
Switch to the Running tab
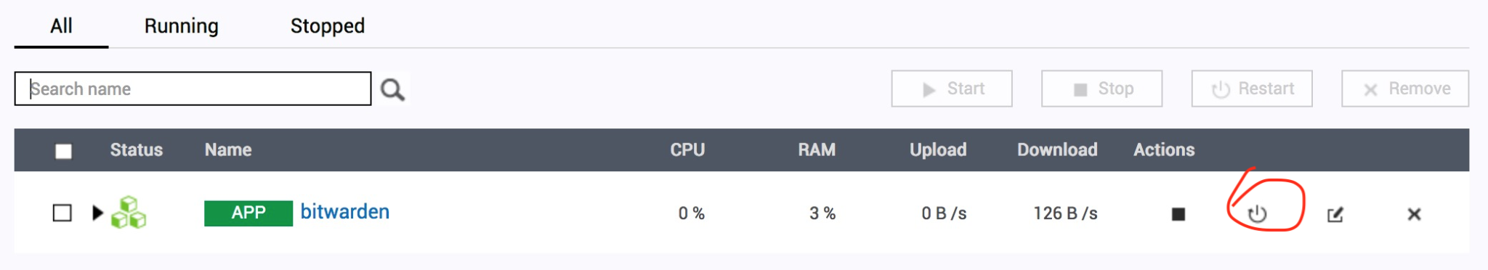pyautogui.click(x=182, y=26)
